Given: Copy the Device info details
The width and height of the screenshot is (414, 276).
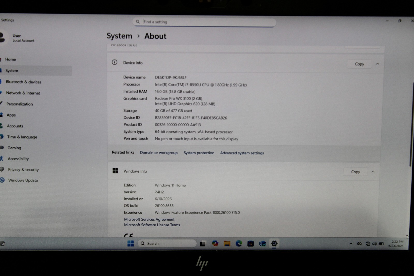Looking at the screenshot, I should (x=359, y=64).
